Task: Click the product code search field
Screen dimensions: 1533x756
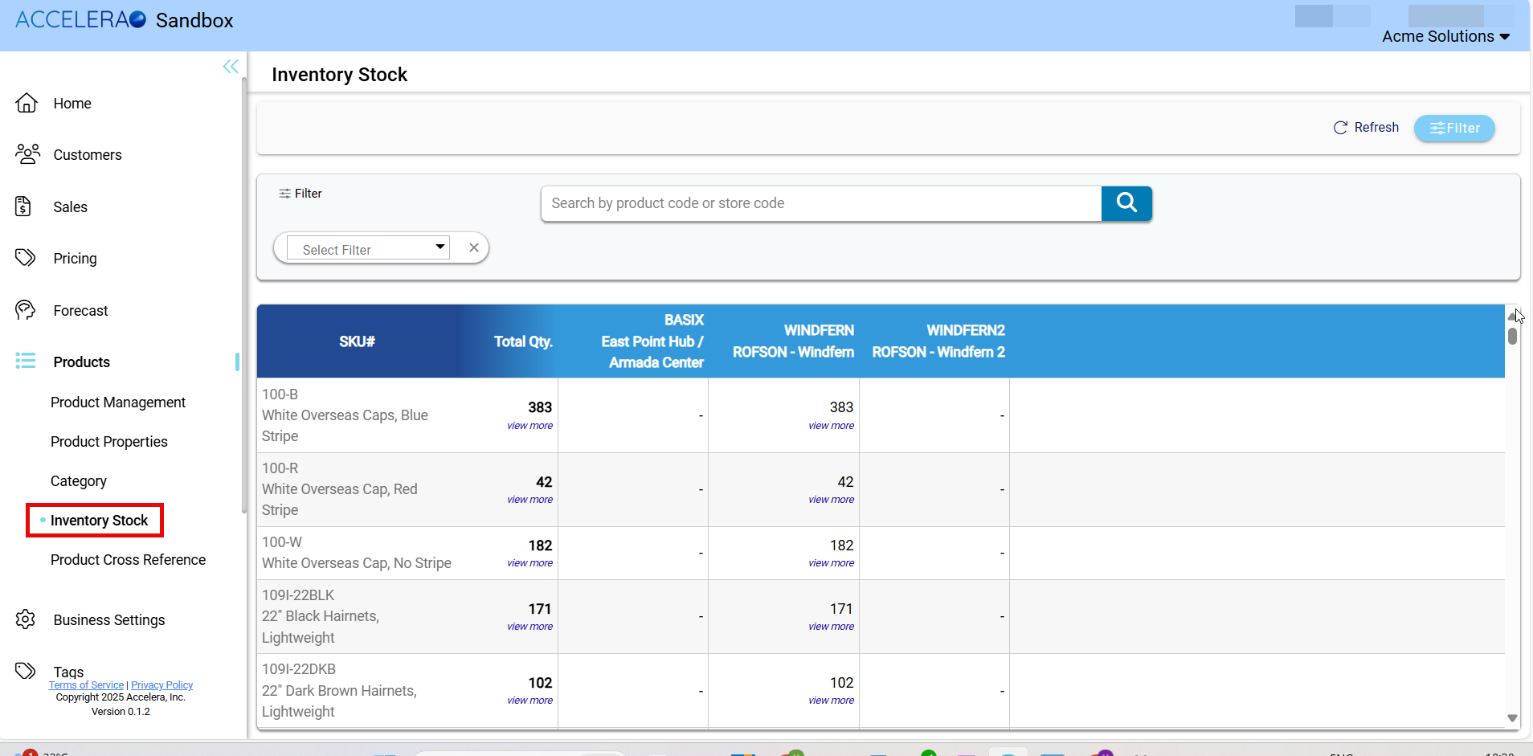Action: pyautogui.click(x=820, y=203)
